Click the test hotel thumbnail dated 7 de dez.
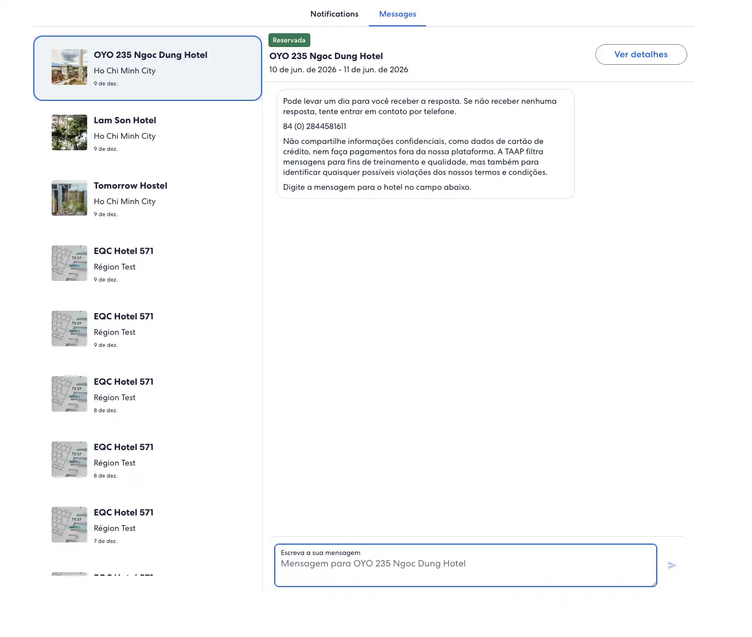 [x=69, y=525]
